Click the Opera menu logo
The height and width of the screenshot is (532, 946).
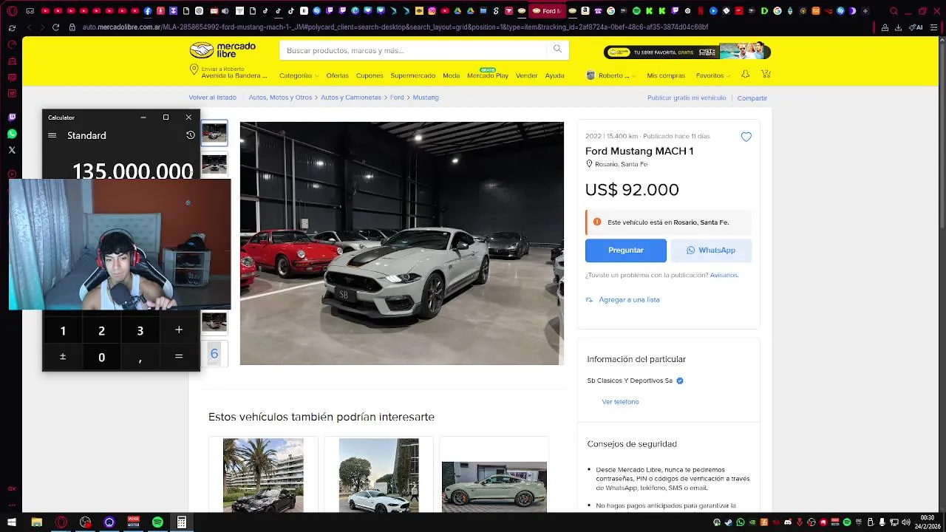(x=11, y=11)
